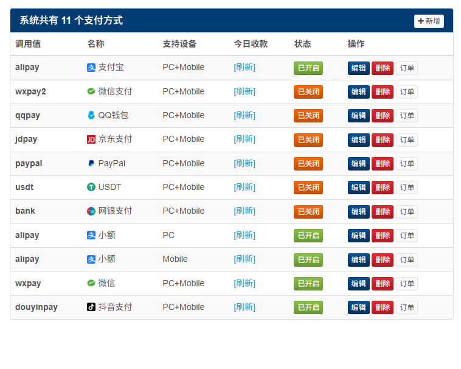Viewport: 461px width, 369px height.
Task: Click 删除 for paypal row
Action: [383, 164]
